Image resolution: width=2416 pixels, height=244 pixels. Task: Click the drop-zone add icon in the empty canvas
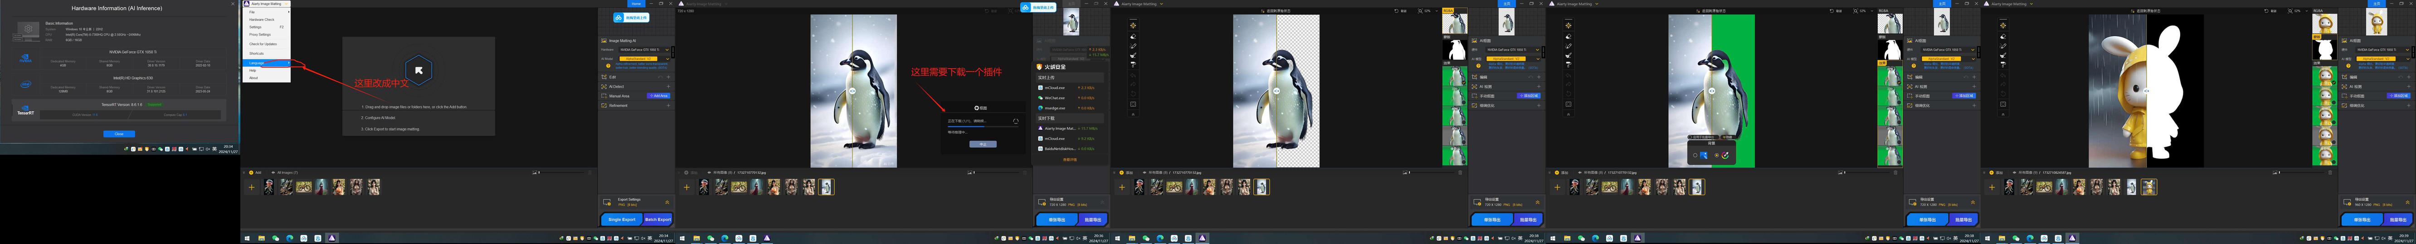[x=418, y=70]
